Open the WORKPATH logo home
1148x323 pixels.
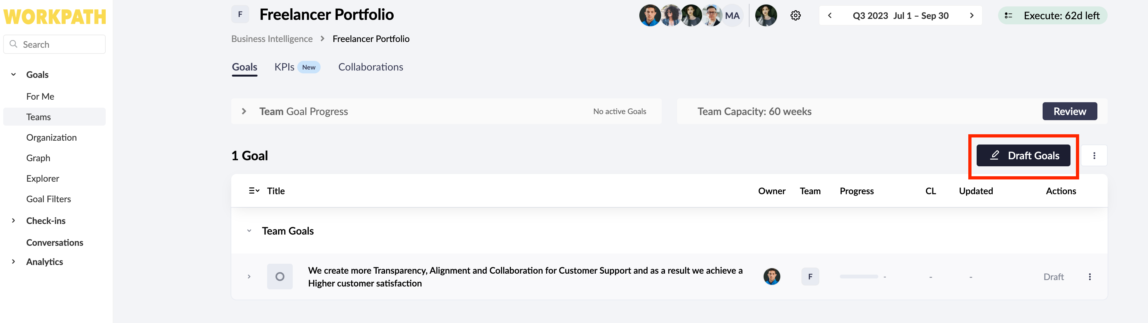55,17
